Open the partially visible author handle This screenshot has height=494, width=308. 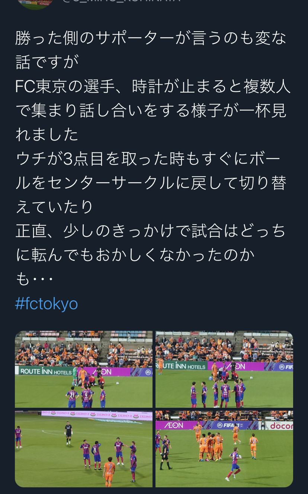[x=121, y=1]
